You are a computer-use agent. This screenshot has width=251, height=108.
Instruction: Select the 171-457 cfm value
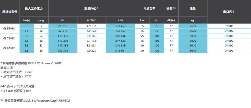tap(121, 26)
